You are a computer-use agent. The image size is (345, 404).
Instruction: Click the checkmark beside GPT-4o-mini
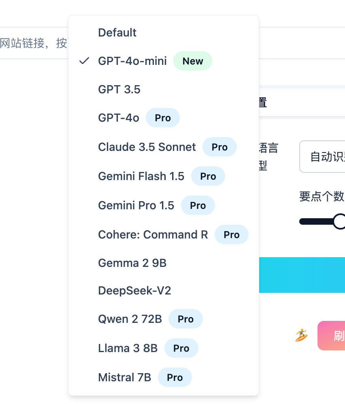click(84, 61)
